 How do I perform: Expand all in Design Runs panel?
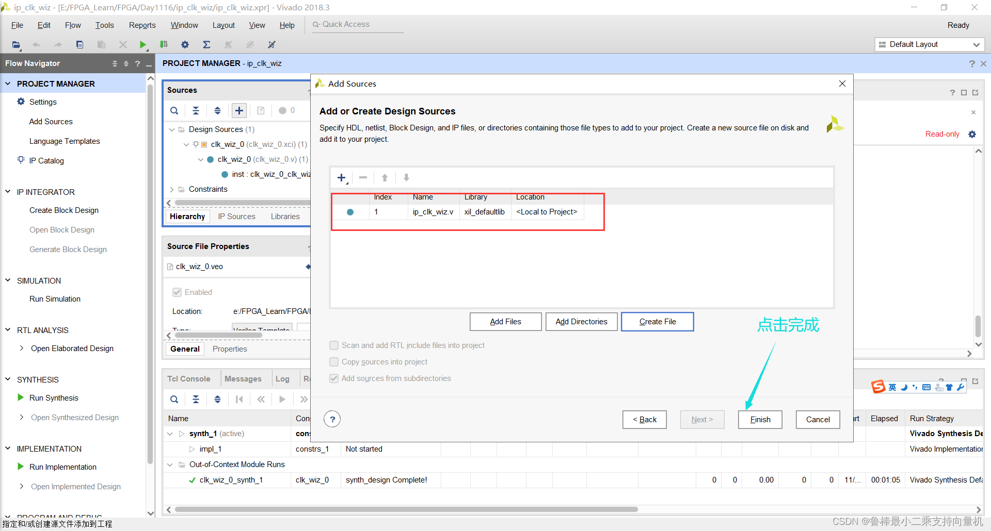217,399
